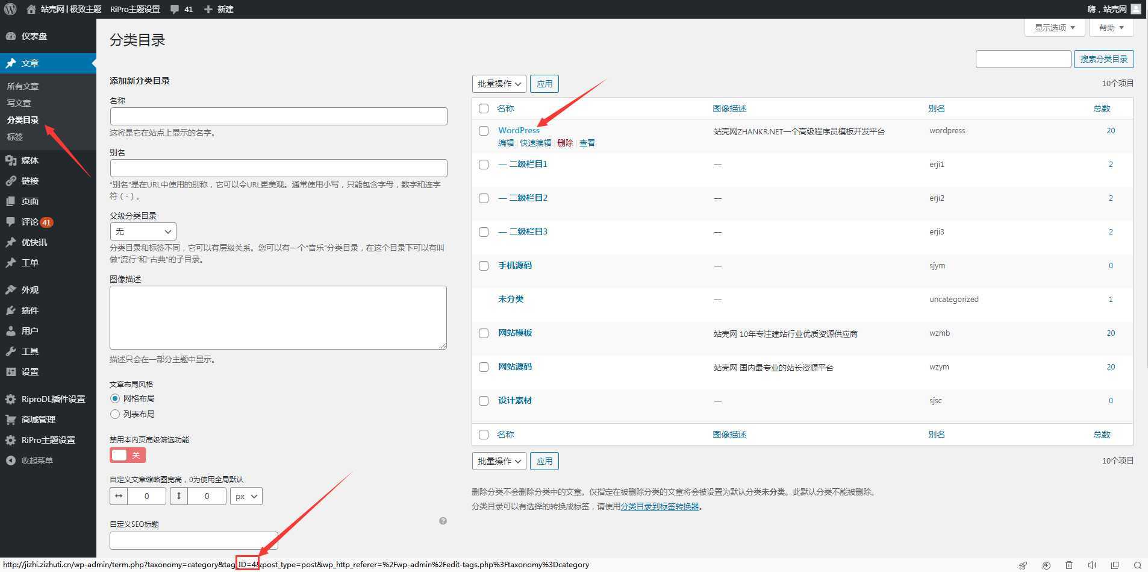The width and height of the screenshot is (1148, 572).
Task: Open the site home icon in admin bar
Action: (31, 9)
